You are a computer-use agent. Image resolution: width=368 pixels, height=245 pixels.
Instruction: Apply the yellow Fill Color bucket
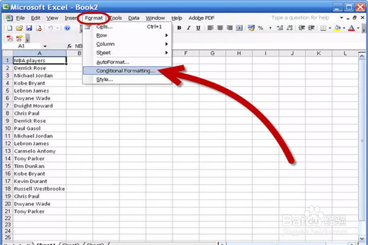337,28
